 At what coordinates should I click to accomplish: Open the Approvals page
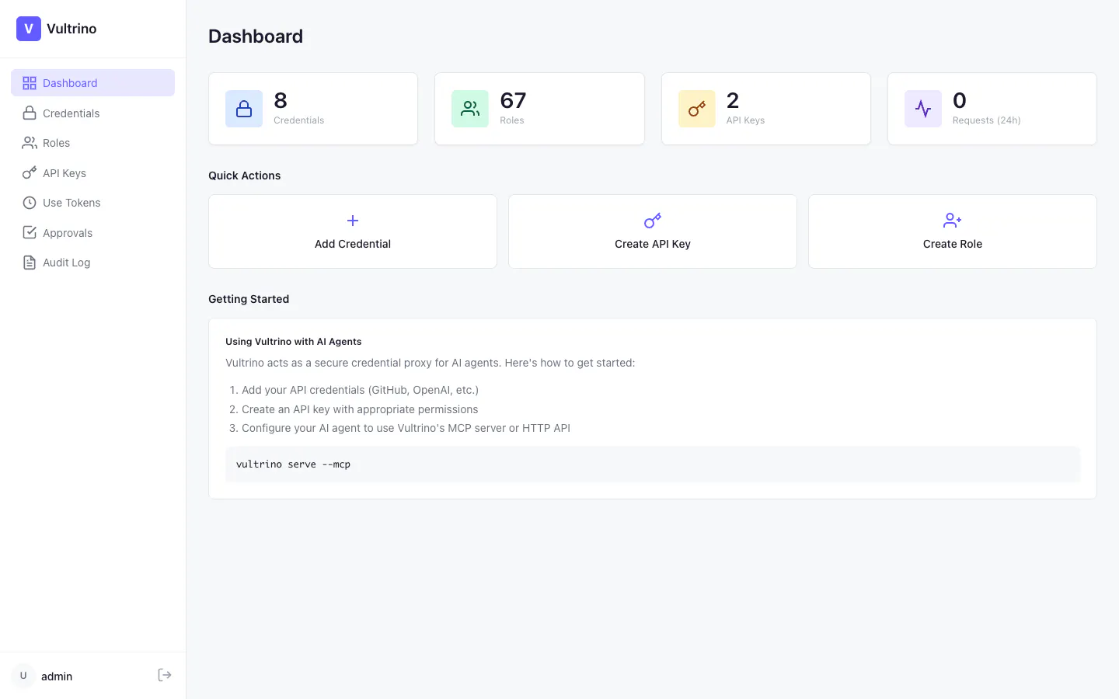pos(92,233)
